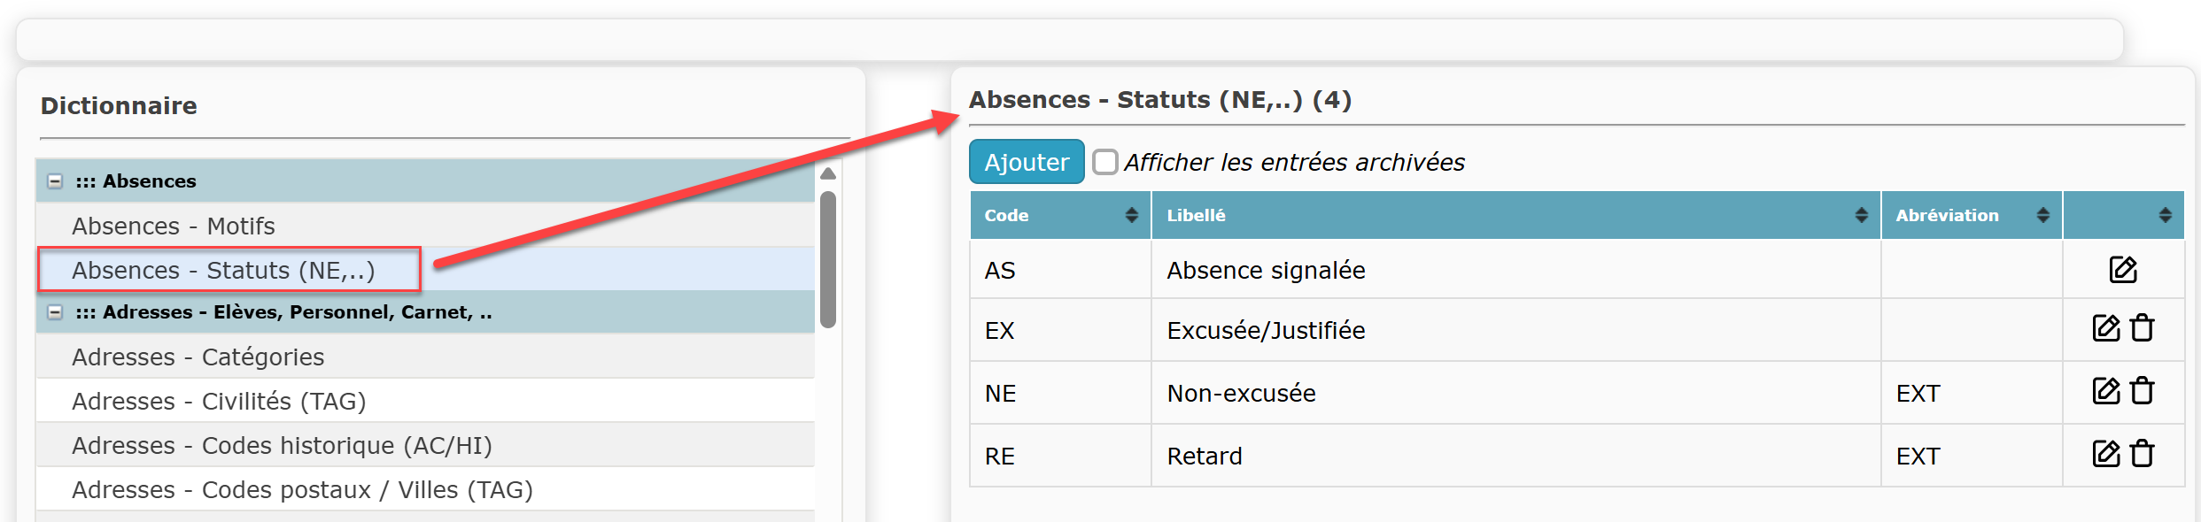Open Adresses - Codes postaux / Villes
Viewport: 2201px width, 522px height.
pos(302,489)
